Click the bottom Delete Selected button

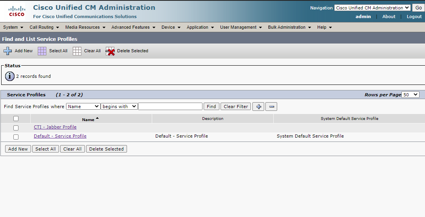pyautogui.click(x=106, y=149)
